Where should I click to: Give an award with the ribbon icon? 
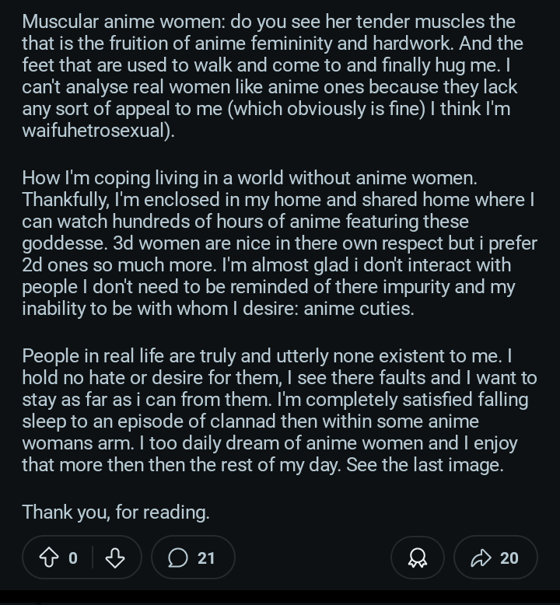(418, 558)
